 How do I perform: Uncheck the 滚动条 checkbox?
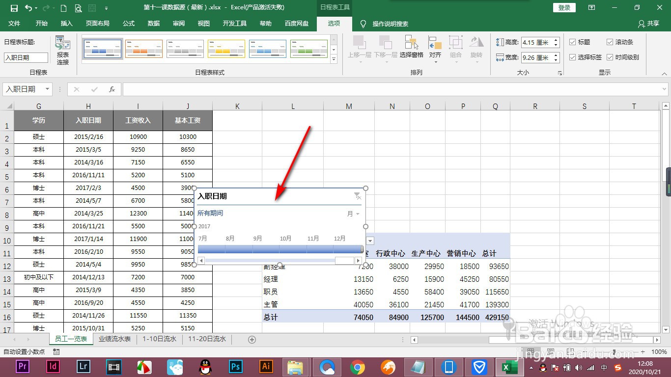tap(610, 42)
